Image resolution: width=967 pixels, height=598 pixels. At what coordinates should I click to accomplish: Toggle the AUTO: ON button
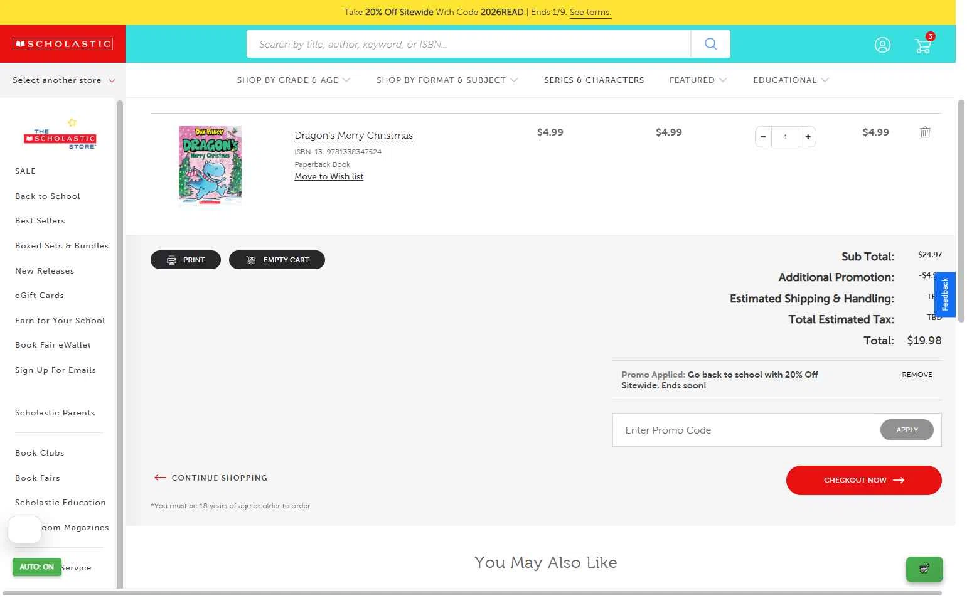click(x=37, y=567)
